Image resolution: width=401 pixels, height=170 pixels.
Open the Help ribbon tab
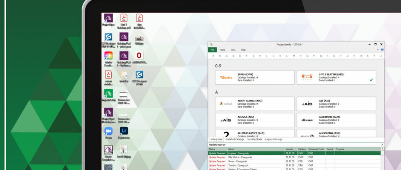[x=243, y=50]
